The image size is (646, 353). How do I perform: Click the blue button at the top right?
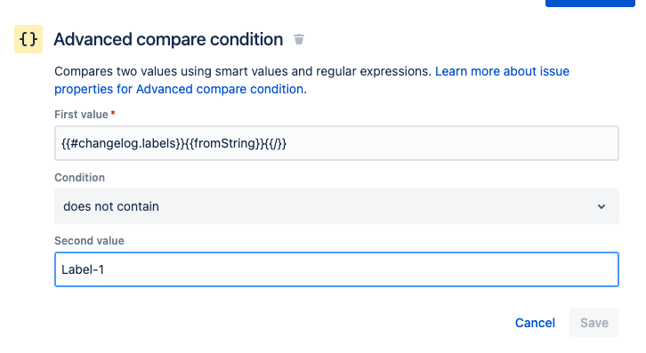pos(590,3)
